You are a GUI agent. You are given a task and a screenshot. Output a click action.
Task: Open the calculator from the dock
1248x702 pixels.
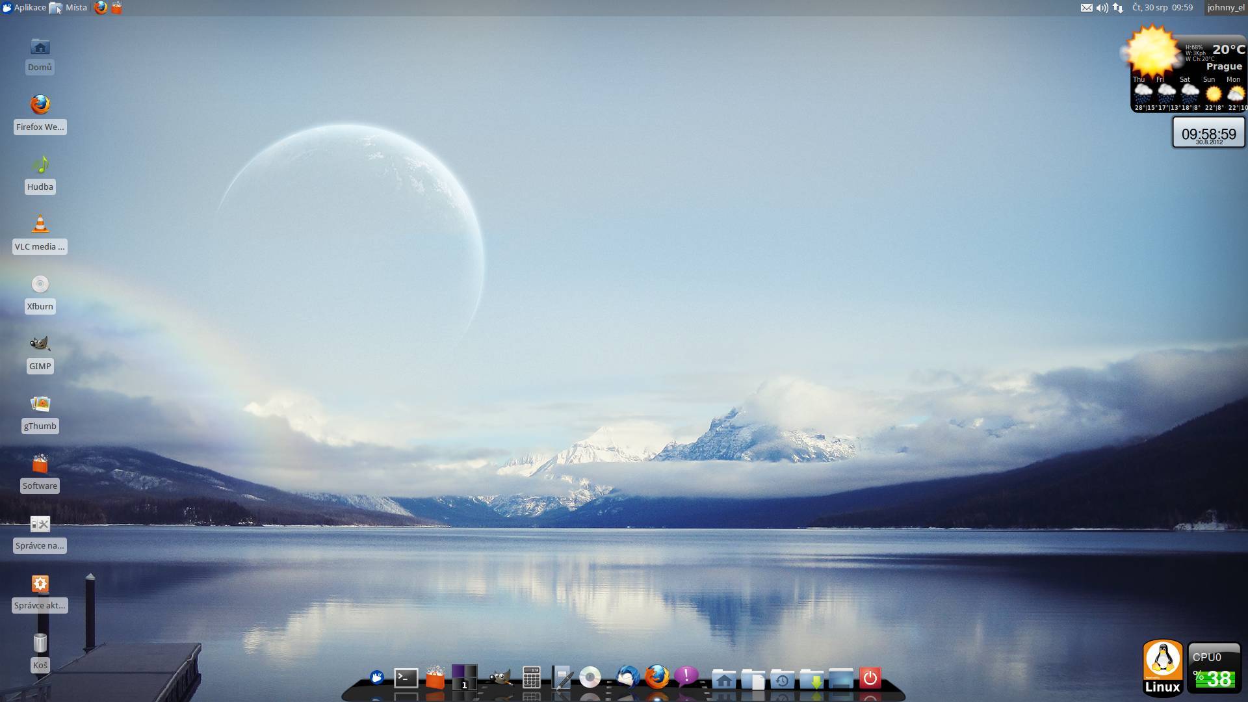point(531,677)
